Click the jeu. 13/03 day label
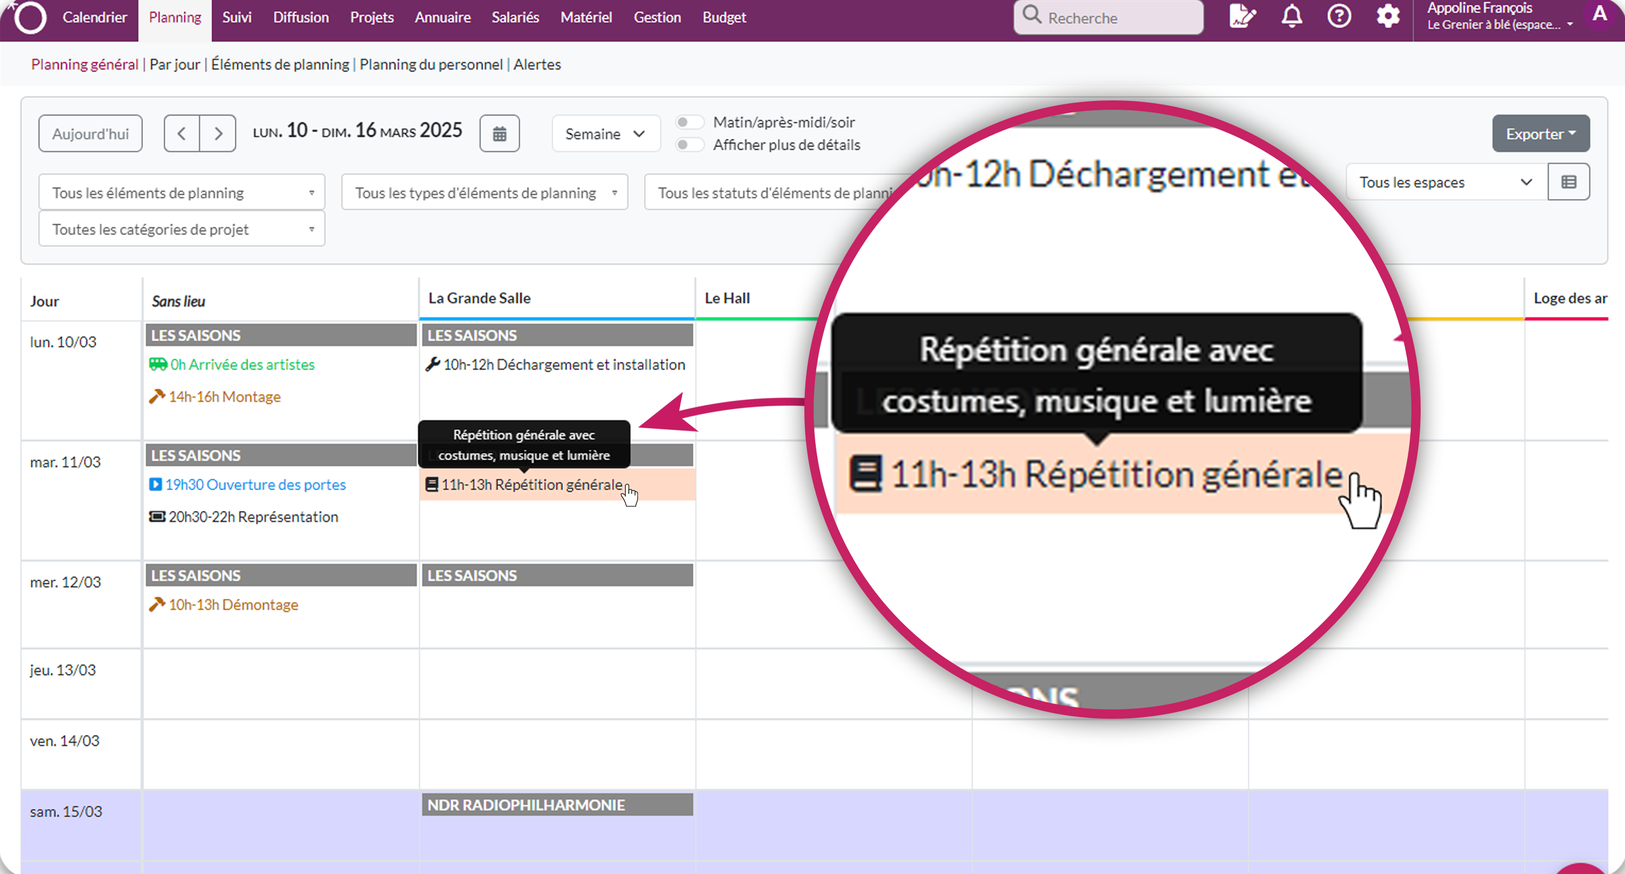This screenshot has height=874, width=1625. (63, 670)
